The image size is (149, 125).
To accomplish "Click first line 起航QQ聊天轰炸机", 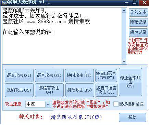I will [24, 10].
